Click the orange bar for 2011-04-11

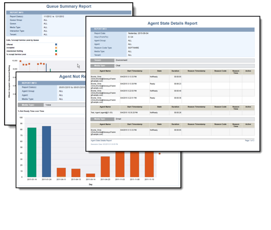pyautogui.click(x=61, y=172)
